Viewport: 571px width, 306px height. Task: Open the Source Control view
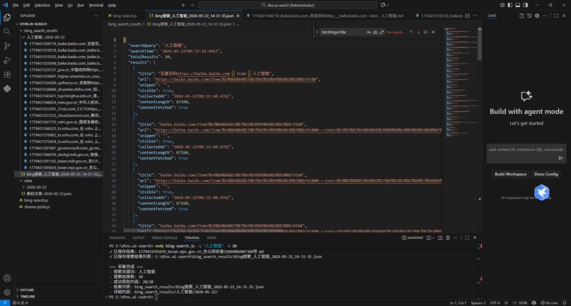(7, 46)
